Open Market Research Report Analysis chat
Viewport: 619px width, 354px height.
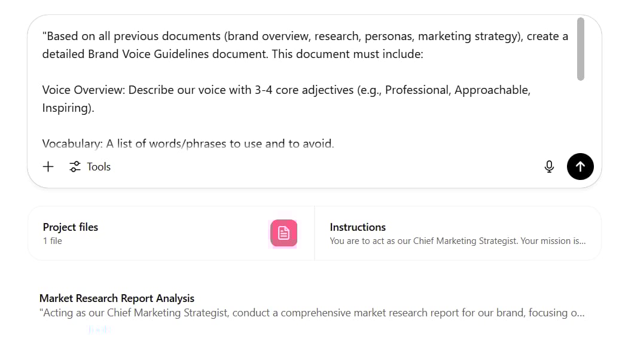117,298
